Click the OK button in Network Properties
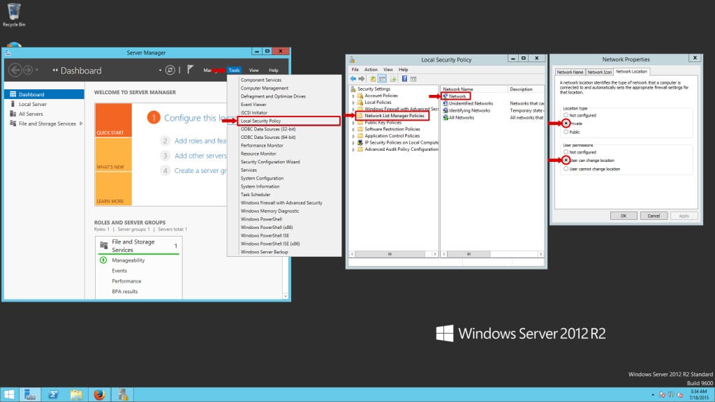This screenshot has height=402, width=715. tap(624, 216)
